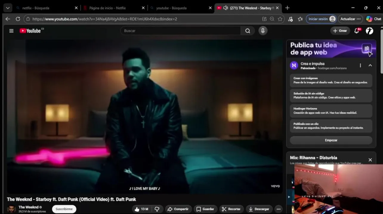Click the address bar URL
Screen dimensions: 383x214
pos(104,19)
